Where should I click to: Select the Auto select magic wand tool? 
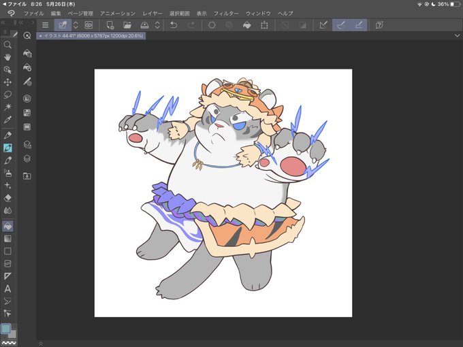click(7, 107)
